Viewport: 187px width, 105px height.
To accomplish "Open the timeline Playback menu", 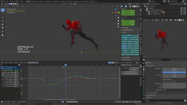I will [x=8, y=102].
